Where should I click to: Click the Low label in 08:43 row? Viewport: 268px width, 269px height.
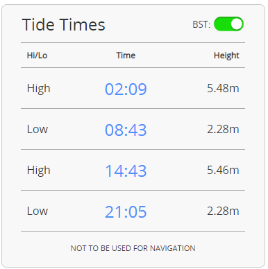(37, 129)
